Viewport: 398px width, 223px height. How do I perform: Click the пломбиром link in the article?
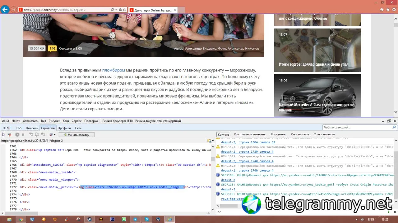pos(113,70)
